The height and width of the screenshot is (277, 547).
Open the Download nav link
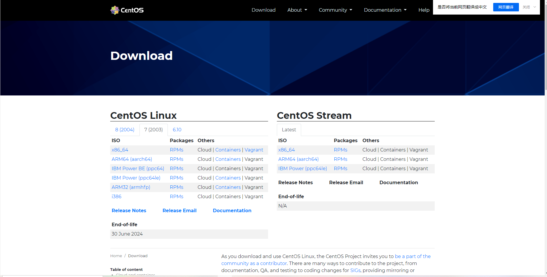[x=263, y=10]
